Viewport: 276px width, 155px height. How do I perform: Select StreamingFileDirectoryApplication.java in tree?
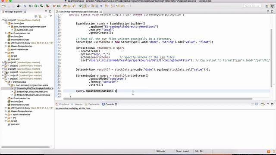click(x=35, y=88)
